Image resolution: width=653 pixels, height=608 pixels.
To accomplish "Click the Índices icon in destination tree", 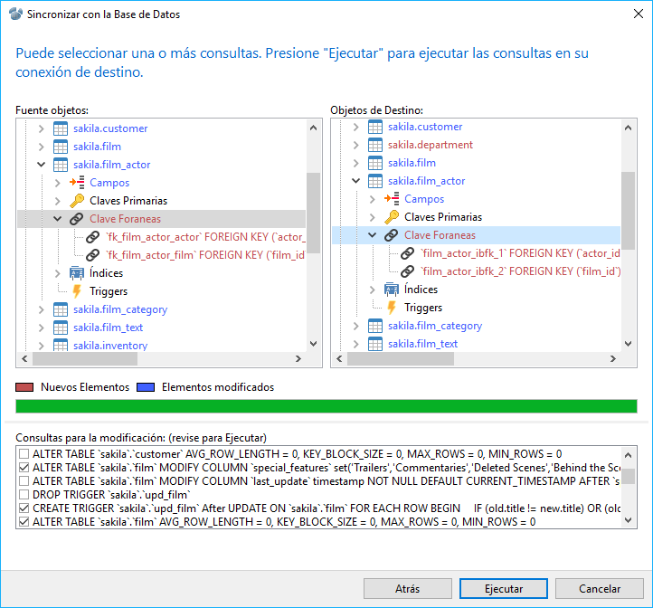I will point(392,290).
